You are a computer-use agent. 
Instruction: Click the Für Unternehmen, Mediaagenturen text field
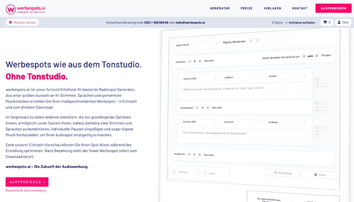[244, 134]
